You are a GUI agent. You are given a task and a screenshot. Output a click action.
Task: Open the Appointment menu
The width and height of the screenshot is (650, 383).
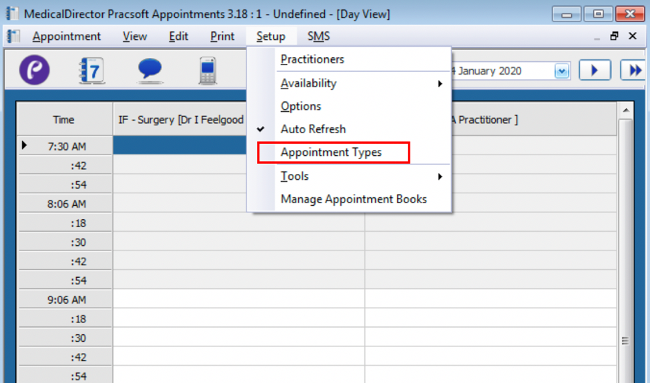[67, 37]
